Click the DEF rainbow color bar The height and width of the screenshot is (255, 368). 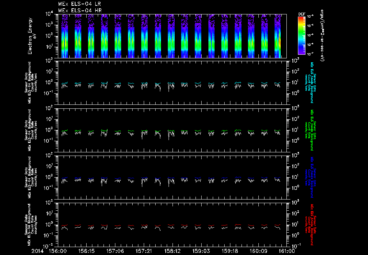[x=302, y=36]
